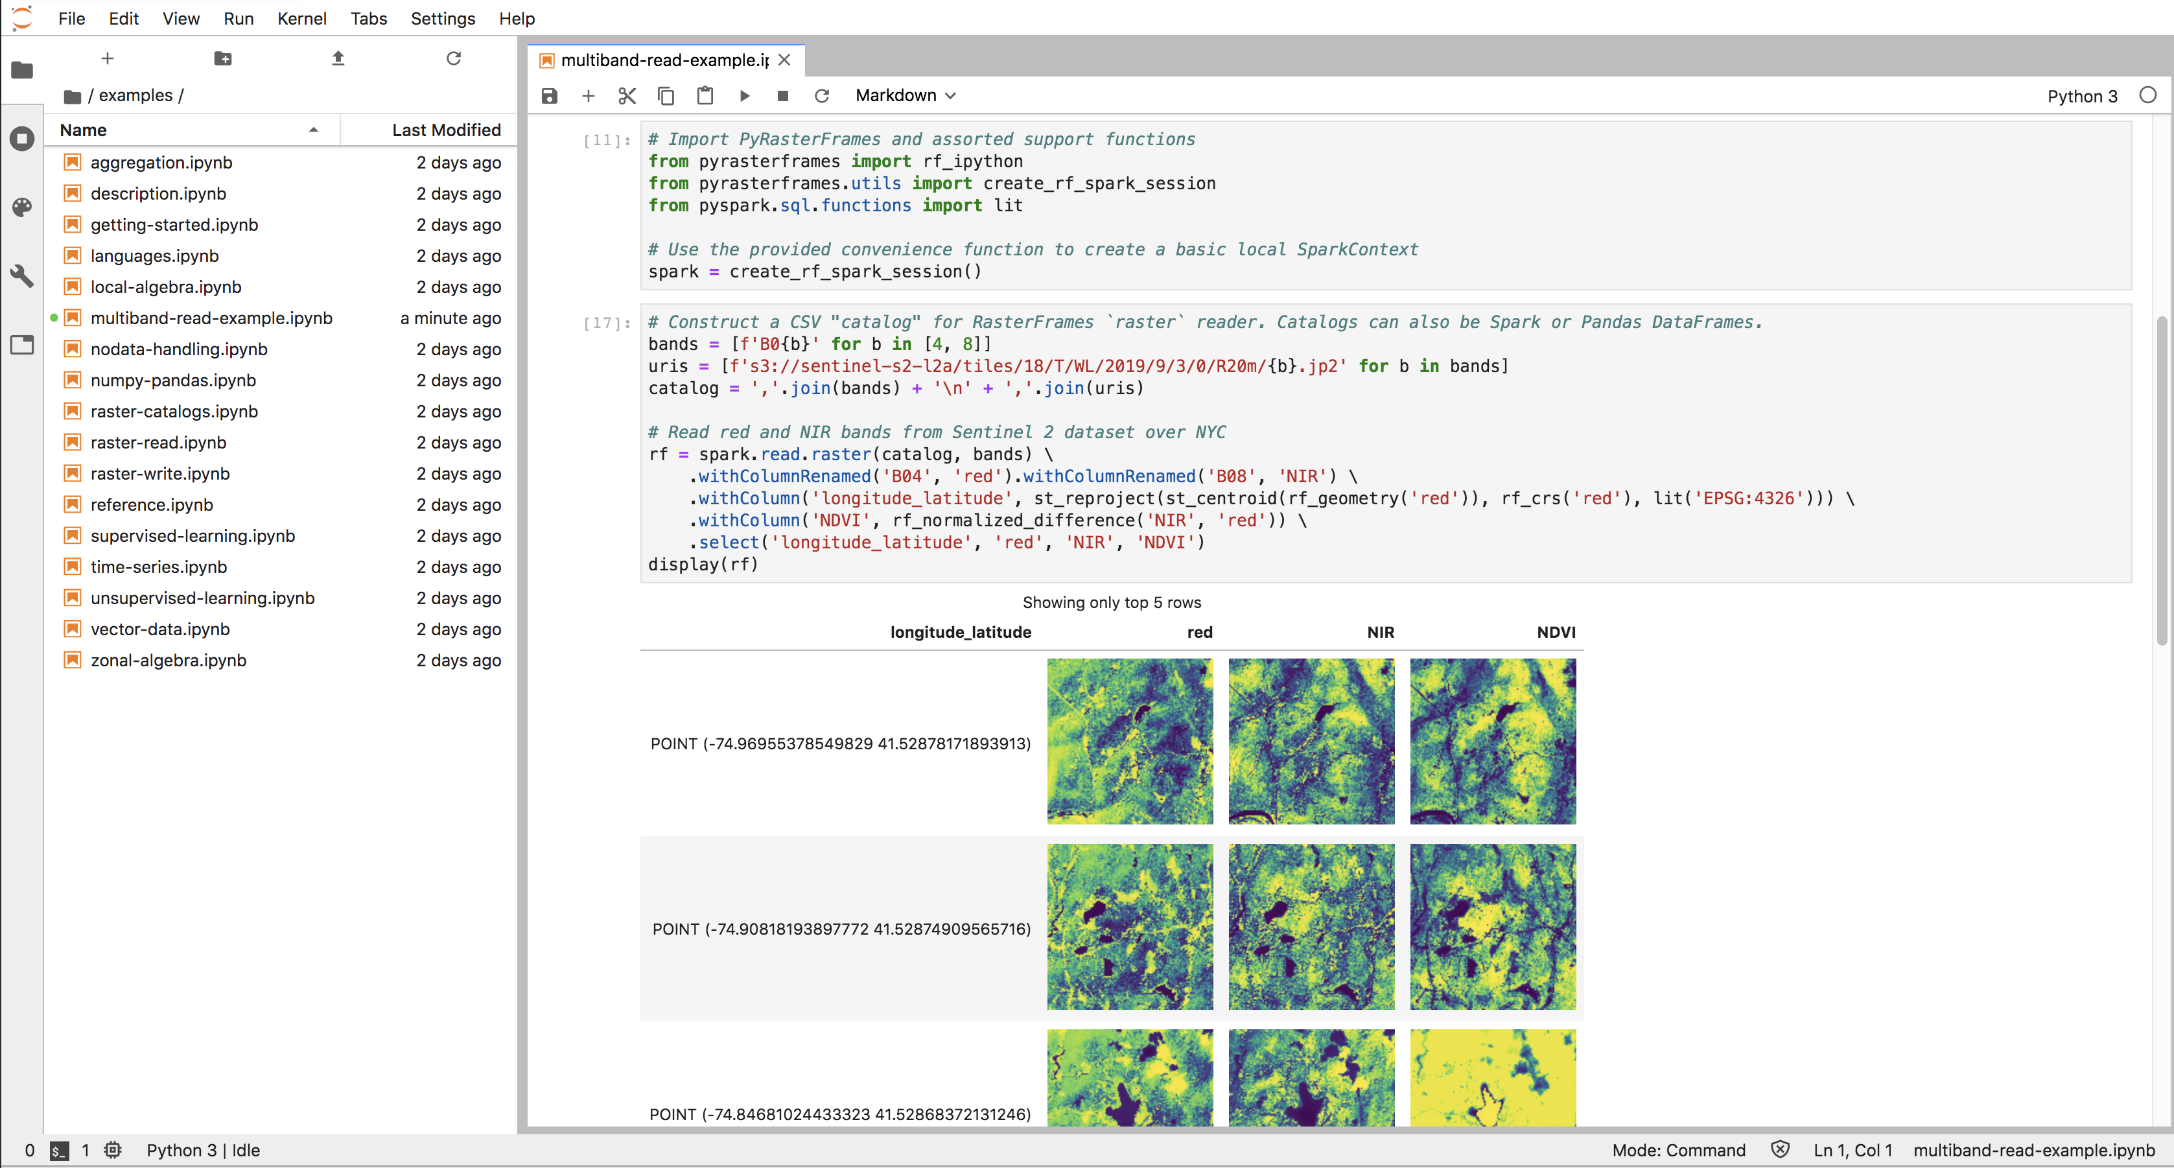Insert a new cell with plus icon
This screenshot has width=2174, height=1168.
click(589, 95)
